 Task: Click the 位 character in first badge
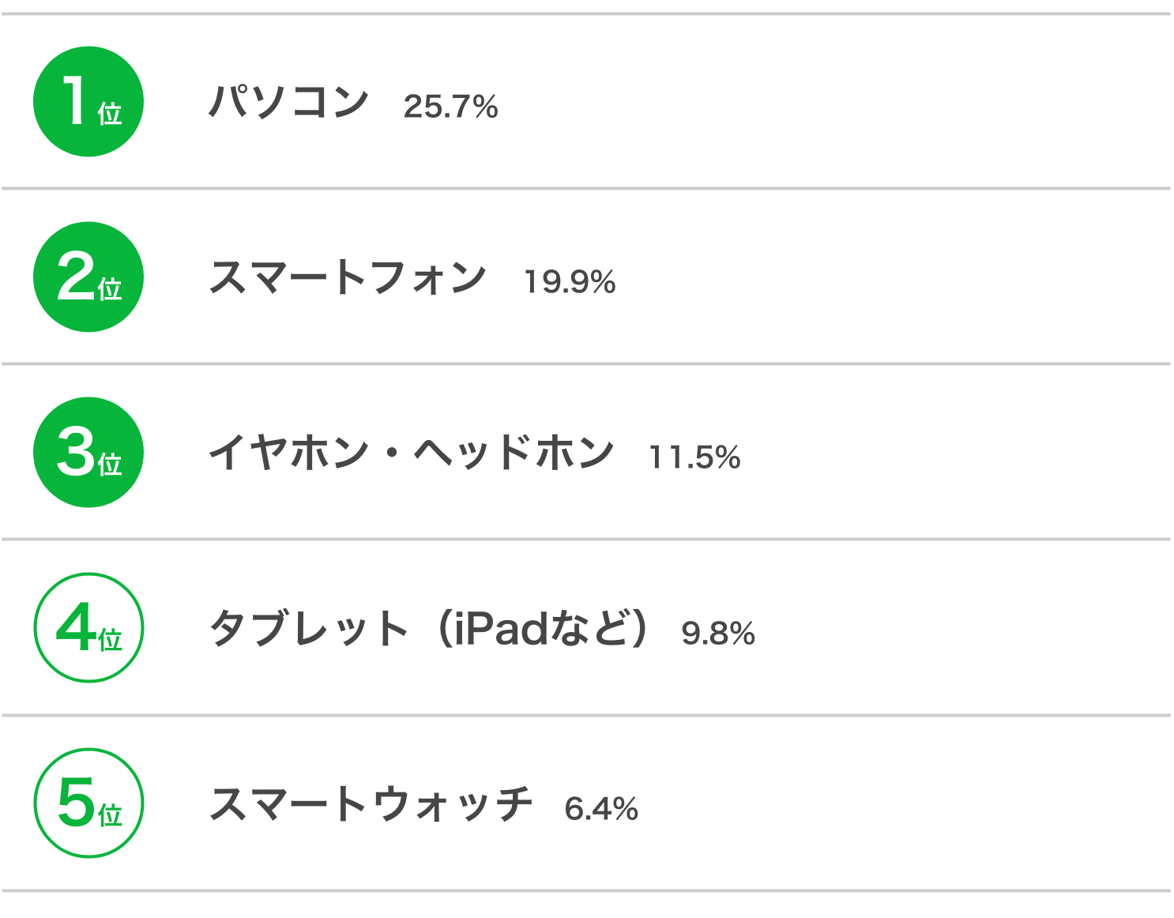click(x=110, y=114)
